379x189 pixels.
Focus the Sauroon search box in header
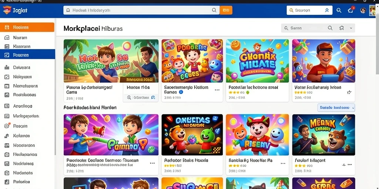point(309,10)
